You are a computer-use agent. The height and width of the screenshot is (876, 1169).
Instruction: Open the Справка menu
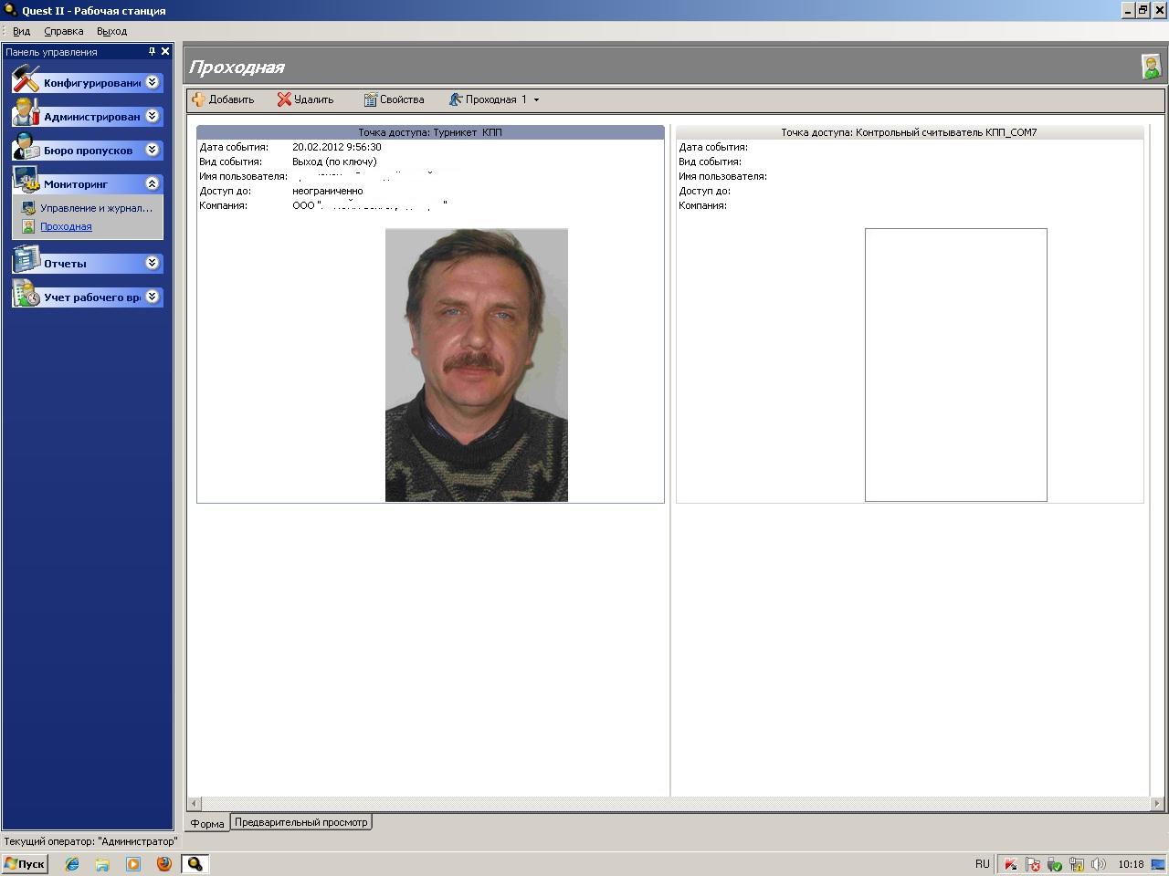click(x=63, y=31)
